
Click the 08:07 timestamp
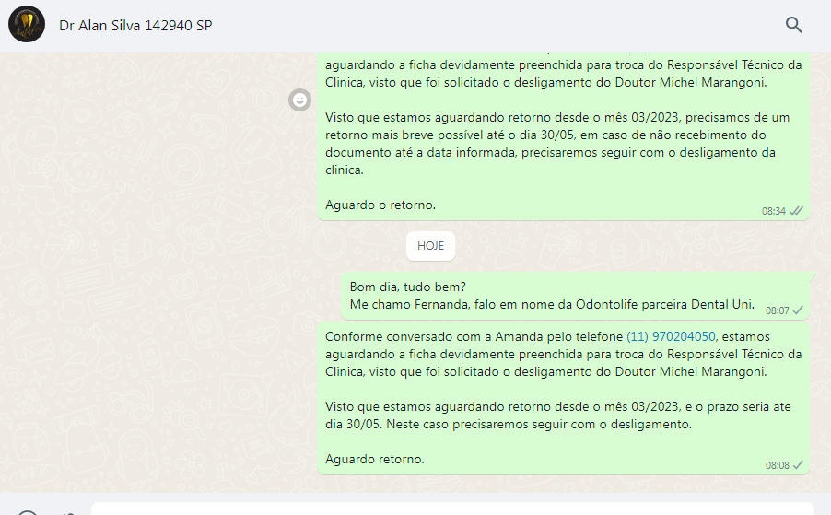[x=777, y=310]
